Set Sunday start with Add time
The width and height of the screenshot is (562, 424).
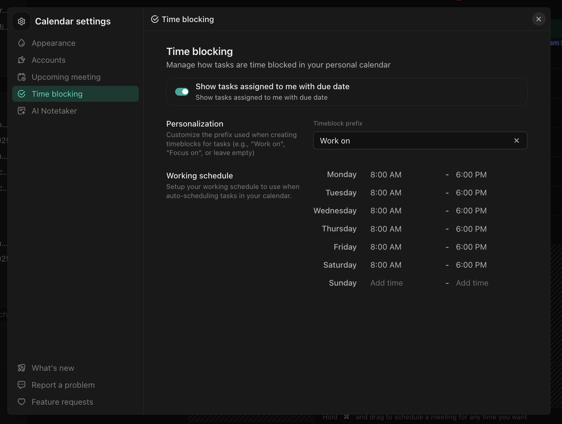[387, 283]
